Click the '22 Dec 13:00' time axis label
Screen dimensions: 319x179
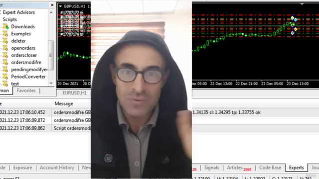221,84
